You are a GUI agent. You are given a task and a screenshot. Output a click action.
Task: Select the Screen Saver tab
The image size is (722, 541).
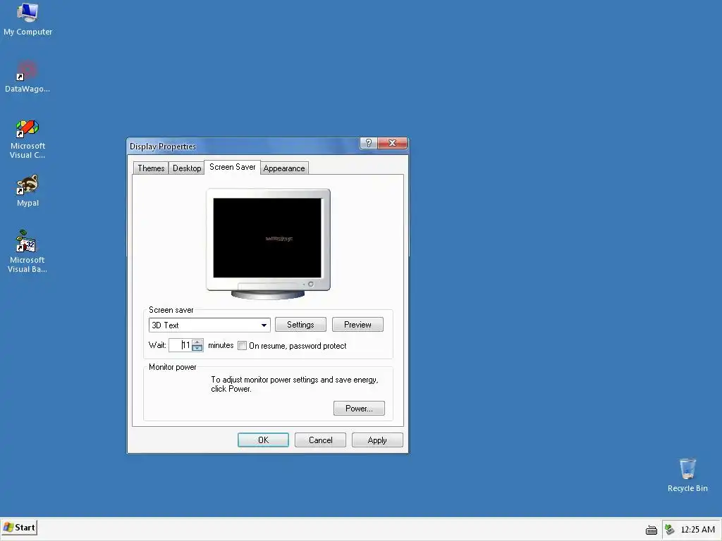click(232, 167)
